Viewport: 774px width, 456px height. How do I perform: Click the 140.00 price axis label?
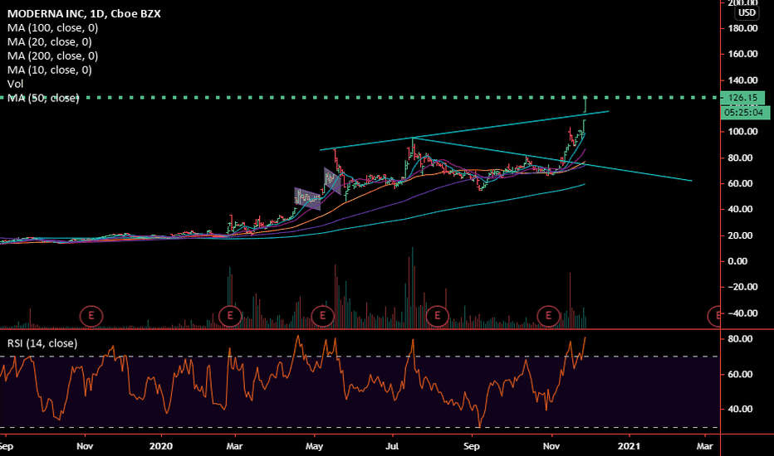(x=743, y=80)
